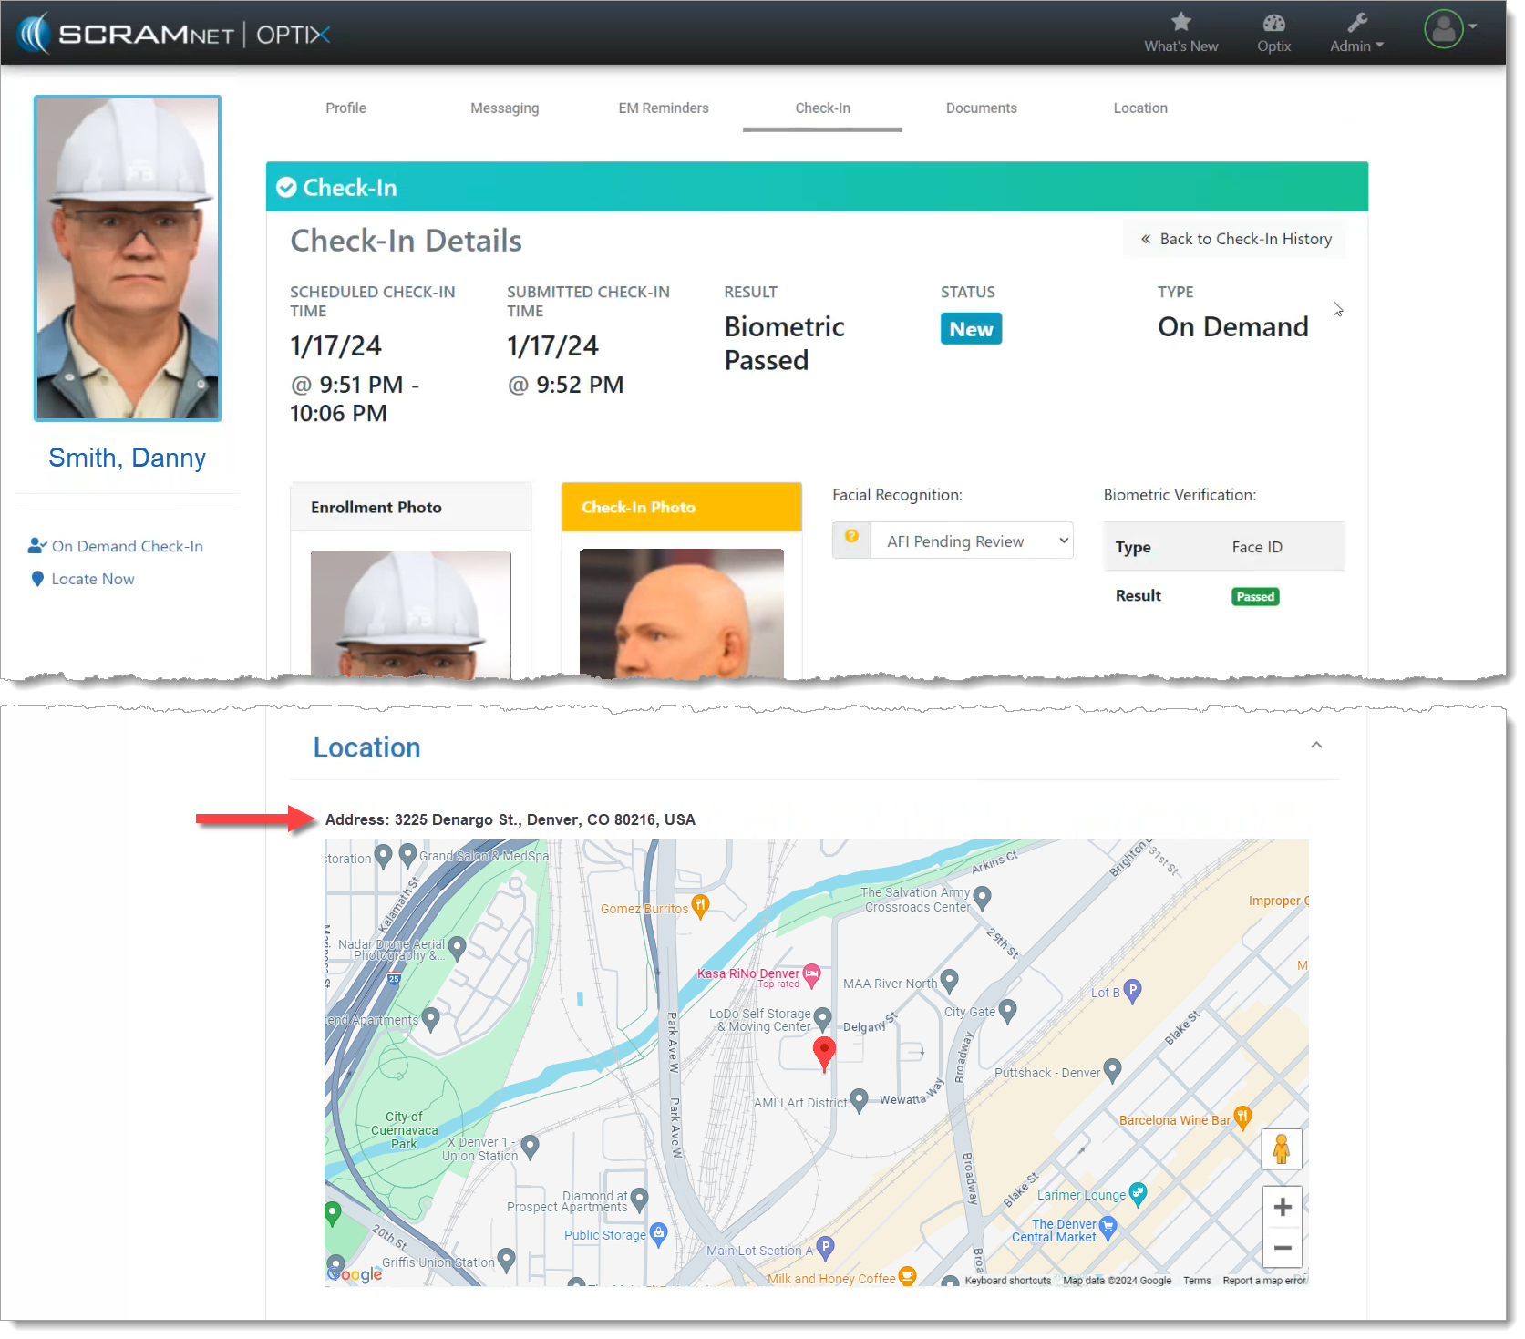Image resolution: width=1525 pixels, height=1339 pixels.
Task: Click Back to Check-In History
Action: [x=1235, y=239]
